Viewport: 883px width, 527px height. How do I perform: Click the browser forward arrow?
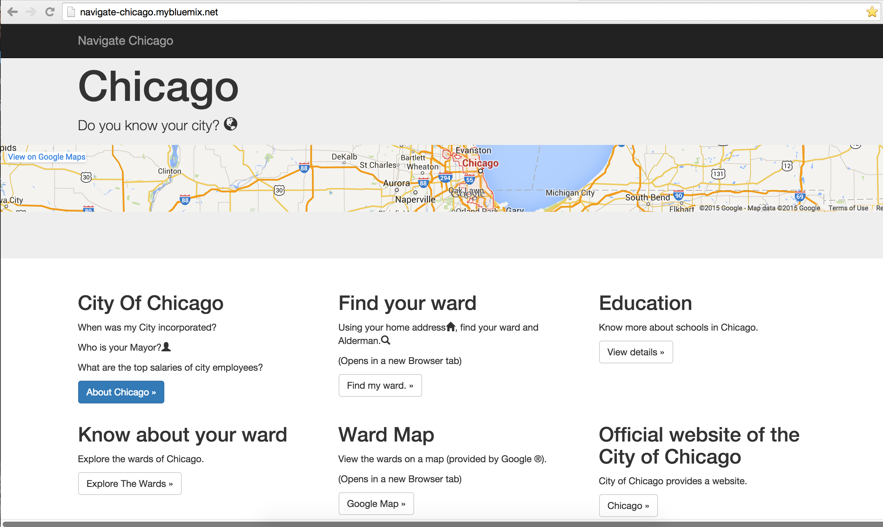[x=31, y=12]
